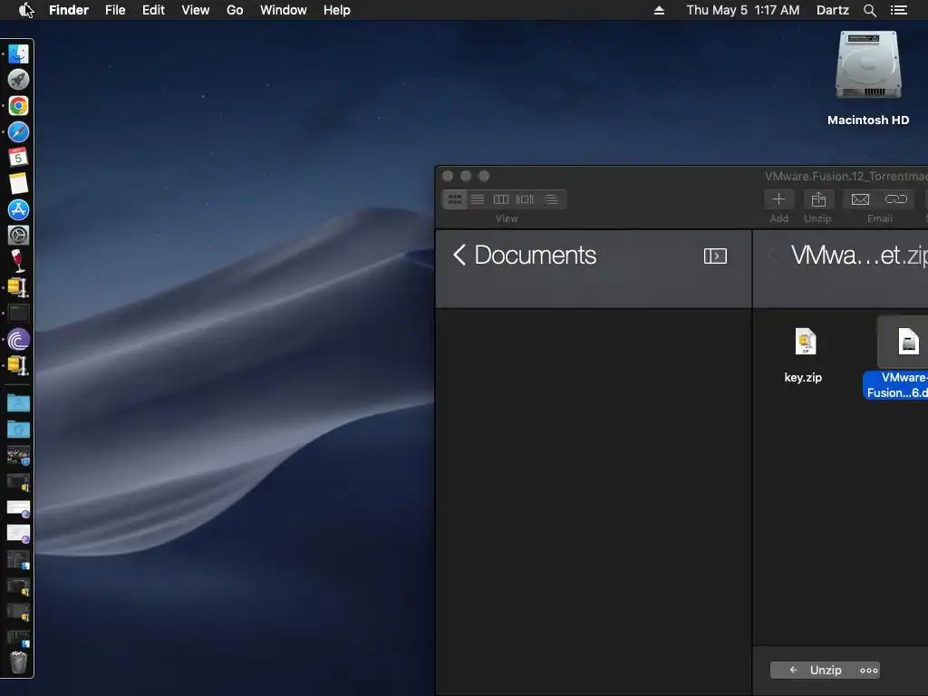The height and width of the screenshot is (696, 928).
Task: Open the Applications folder stack in Dock
Action: pyautogui.click(x=18, y=403)
